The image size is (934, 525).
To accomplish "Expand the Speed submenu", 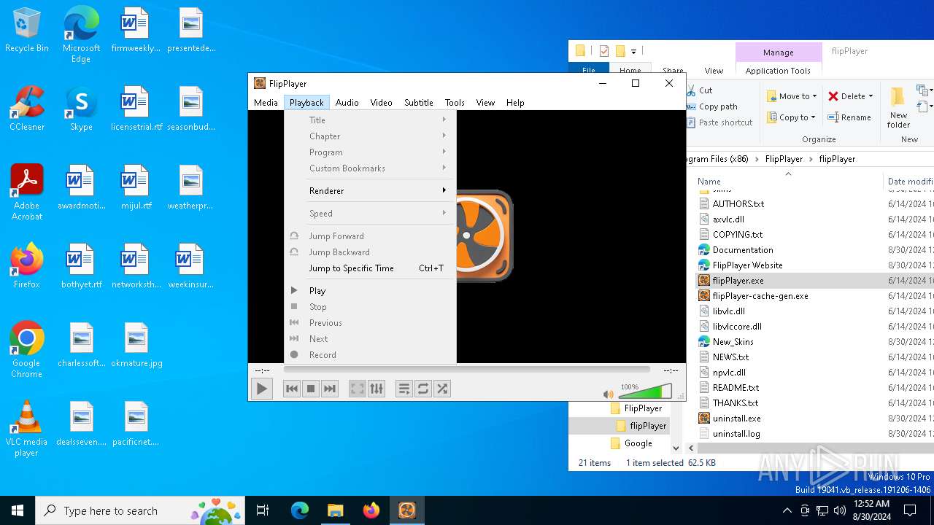I will [x=370, y=214].
